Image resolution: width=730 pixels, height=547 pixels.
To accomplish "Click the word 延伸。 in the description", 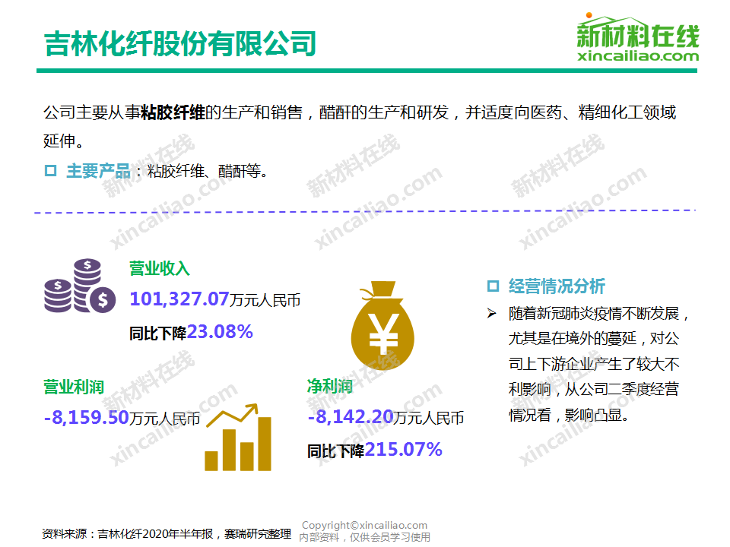I will tap(64, 141).
